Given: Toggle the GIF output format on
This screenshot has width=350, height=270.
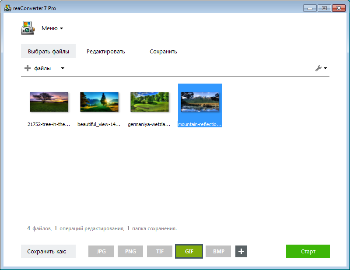Looking at the screenshot, I should [189, 251].
